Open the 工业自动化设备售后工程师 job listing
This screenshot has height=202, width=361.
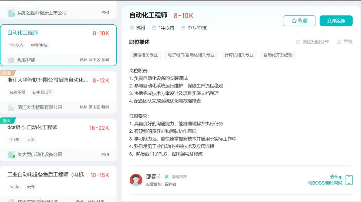[x=48, y=175]
